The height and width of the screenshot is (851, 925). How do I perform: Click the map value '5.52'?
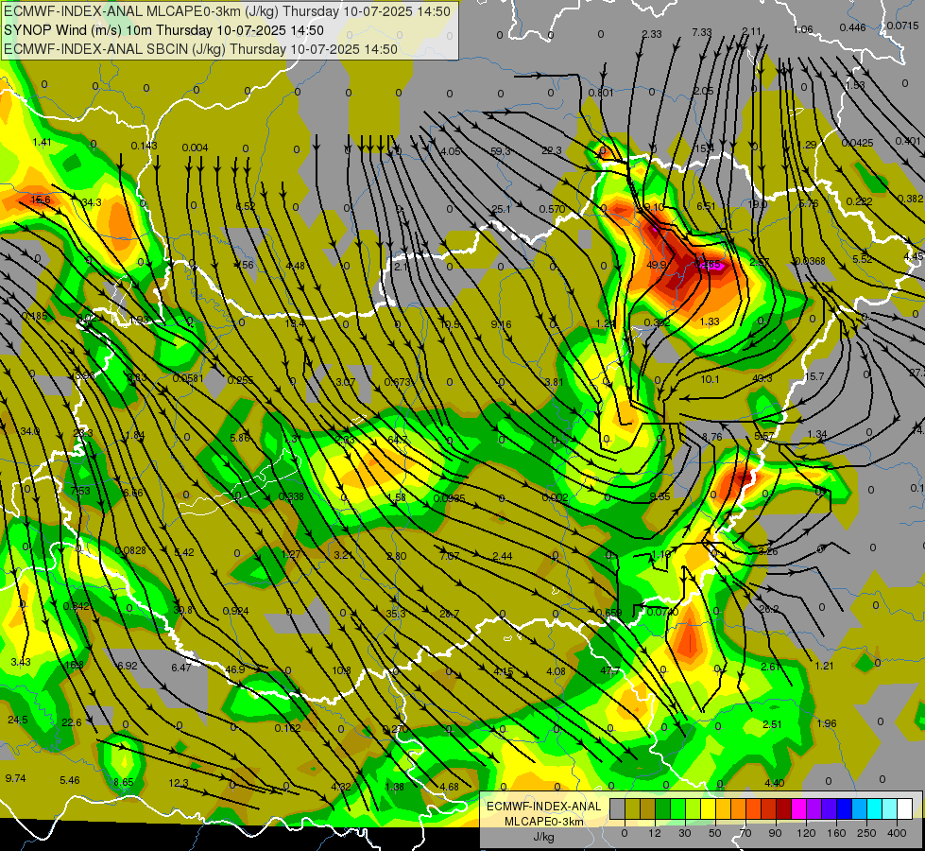pyautogui.click(x=862, y=259)
